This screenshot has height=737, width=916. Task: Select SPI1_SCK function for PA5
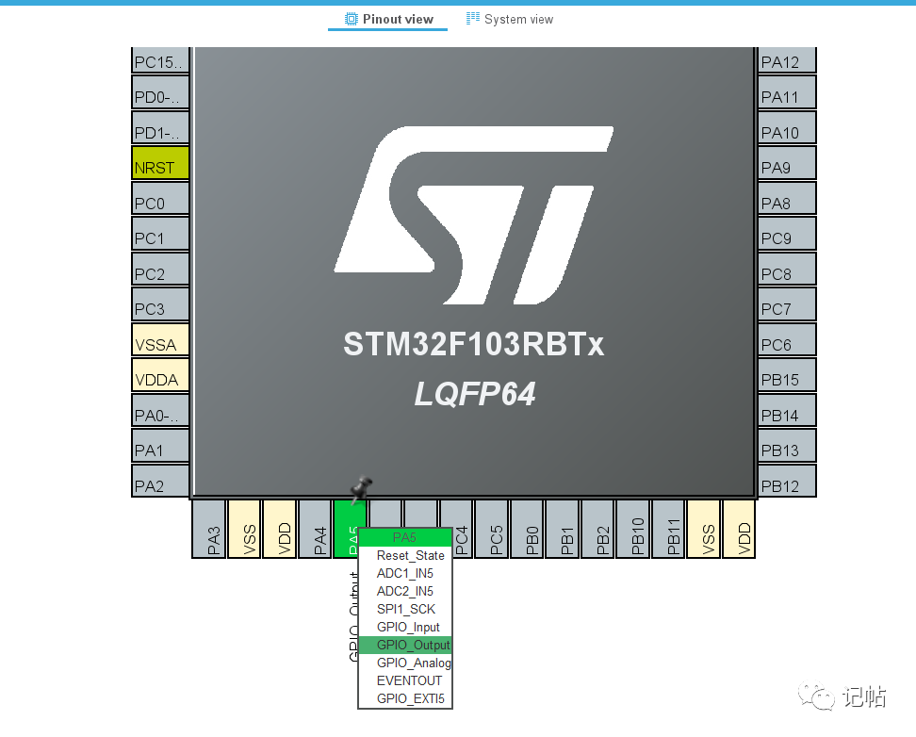(405, 609)
